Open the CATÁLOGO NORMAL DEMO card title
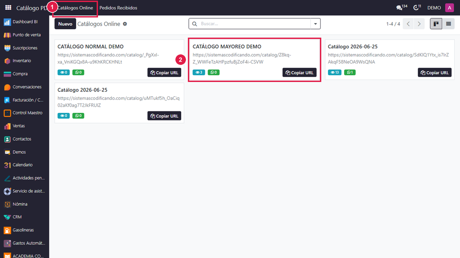The width and height of the screenshot is (460, 258). pos(90,47)
